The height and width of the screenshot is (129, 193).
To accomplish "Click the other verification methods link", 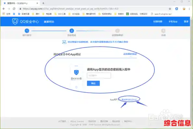I will tap(129, 99).
